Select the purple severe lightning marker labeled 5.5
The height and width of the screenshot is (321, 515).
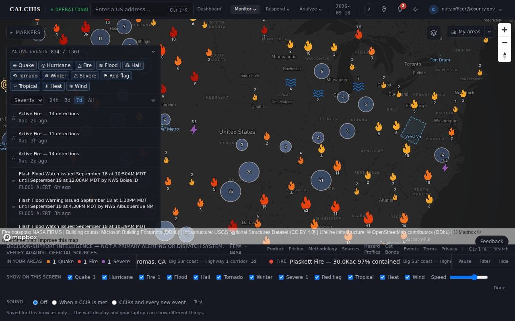[x=194, y=129]
